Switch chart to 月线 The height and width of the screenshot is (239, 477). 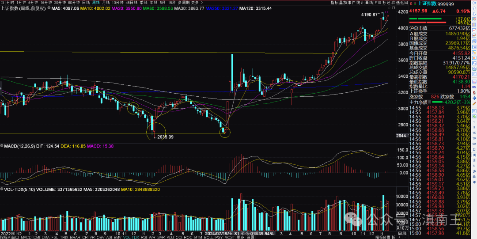point(106,3)
